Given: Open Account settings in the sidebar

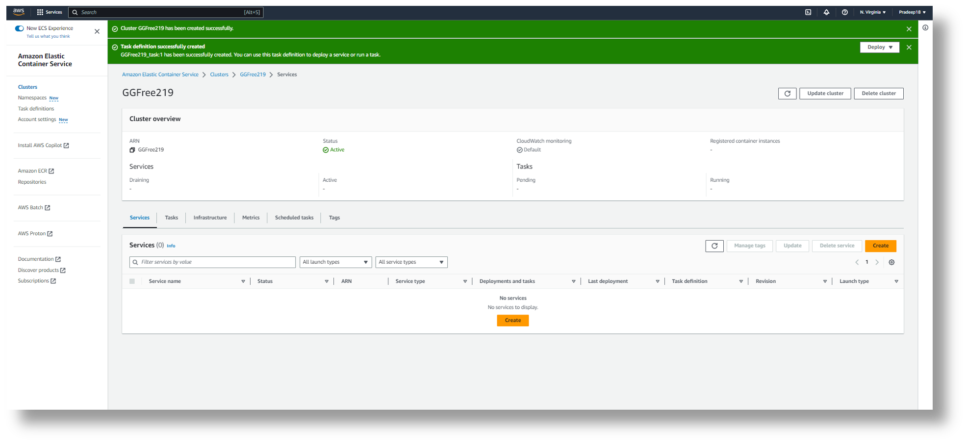Looking at the screenshot, I should (x=37, y=120).
